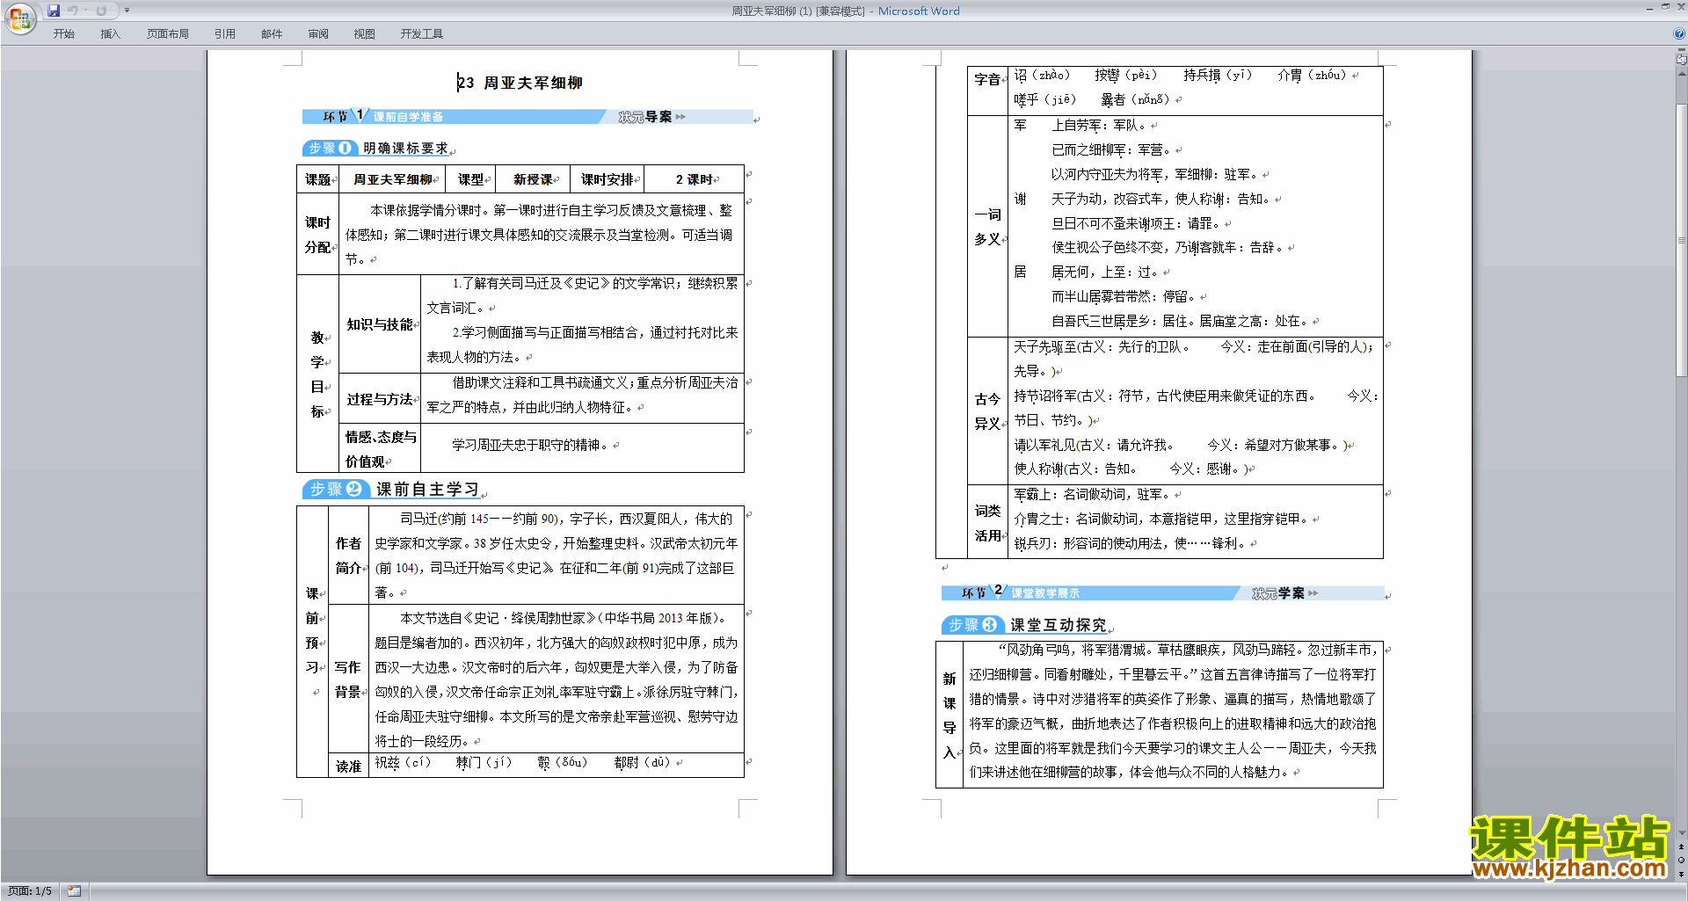Image resolution: width=1688 pixels, height=901 pixels.
Task: Click table cell 词类活用
Action: [987, 523]
